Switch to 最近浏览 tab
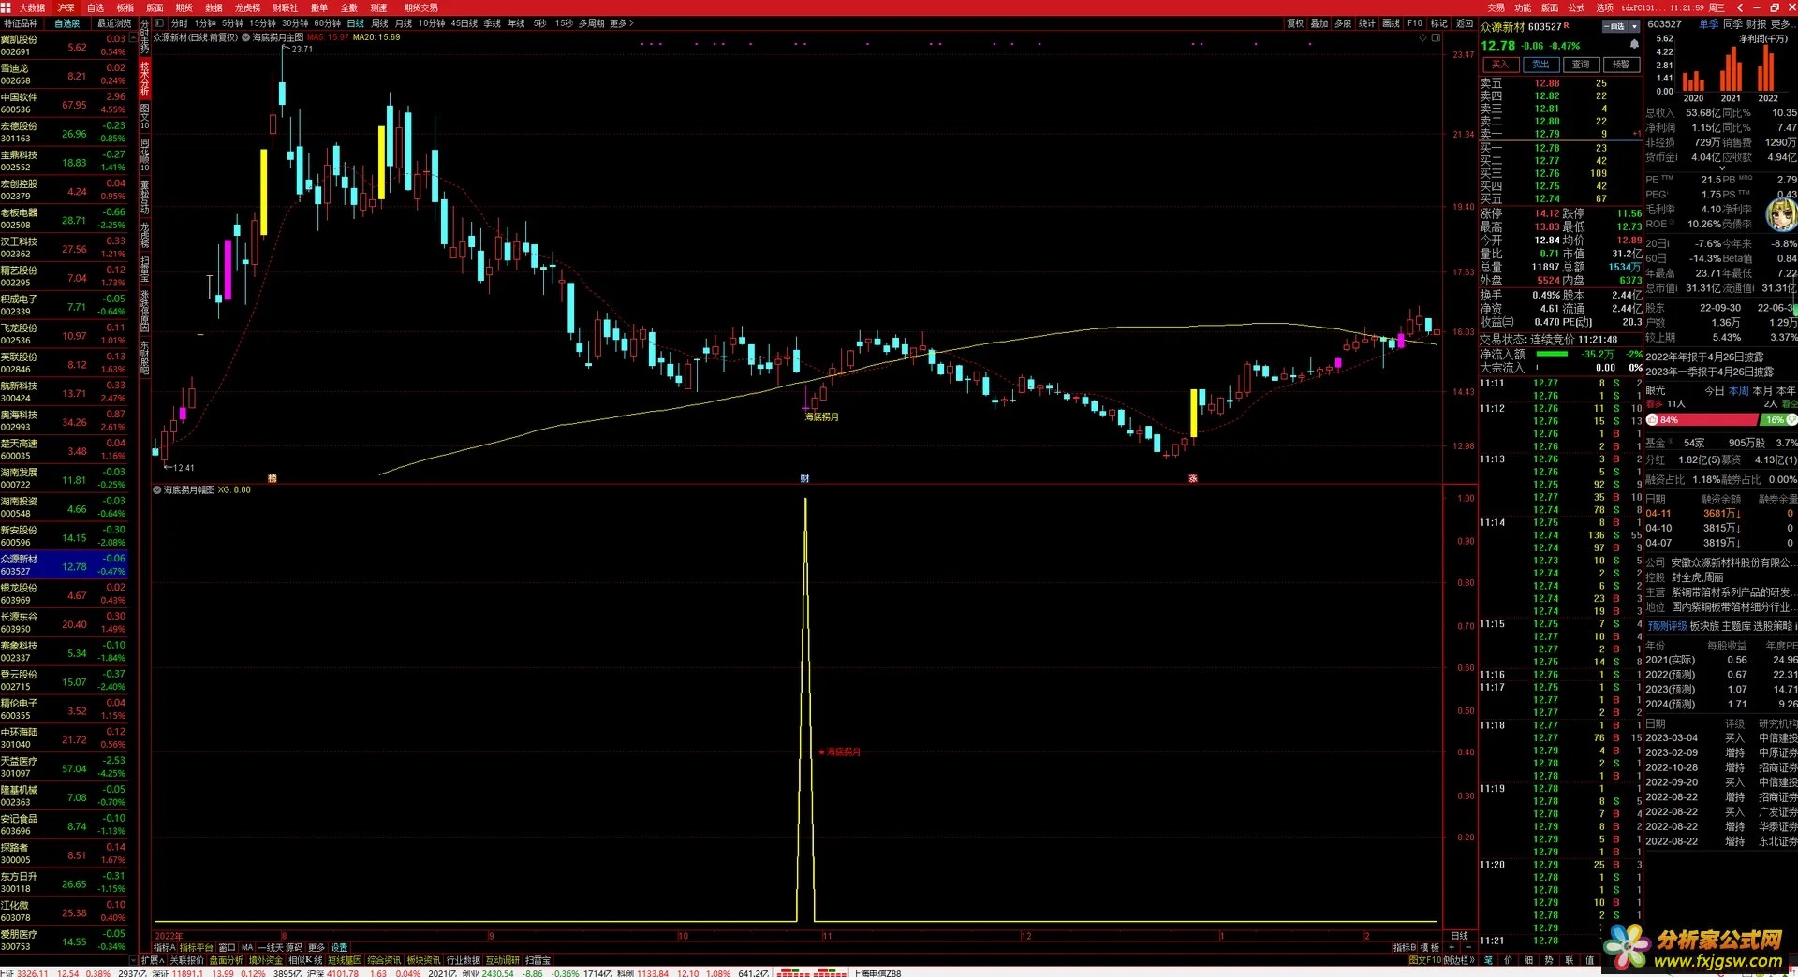 pyautogui.click(x=114, y=23)
